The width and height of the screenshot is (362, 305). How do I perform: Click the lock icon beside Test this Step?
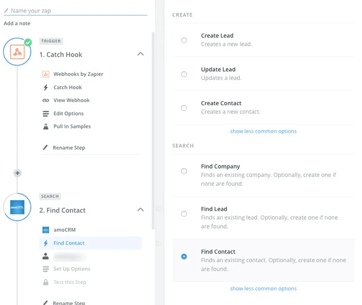pos(46,282)
